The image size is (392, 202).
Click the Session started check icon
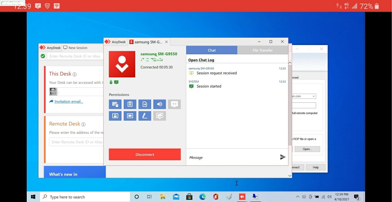[x=191, y=86]
